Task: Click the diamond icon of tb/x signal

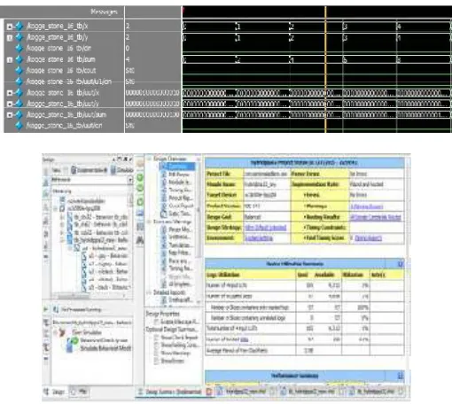Action: 19,27
